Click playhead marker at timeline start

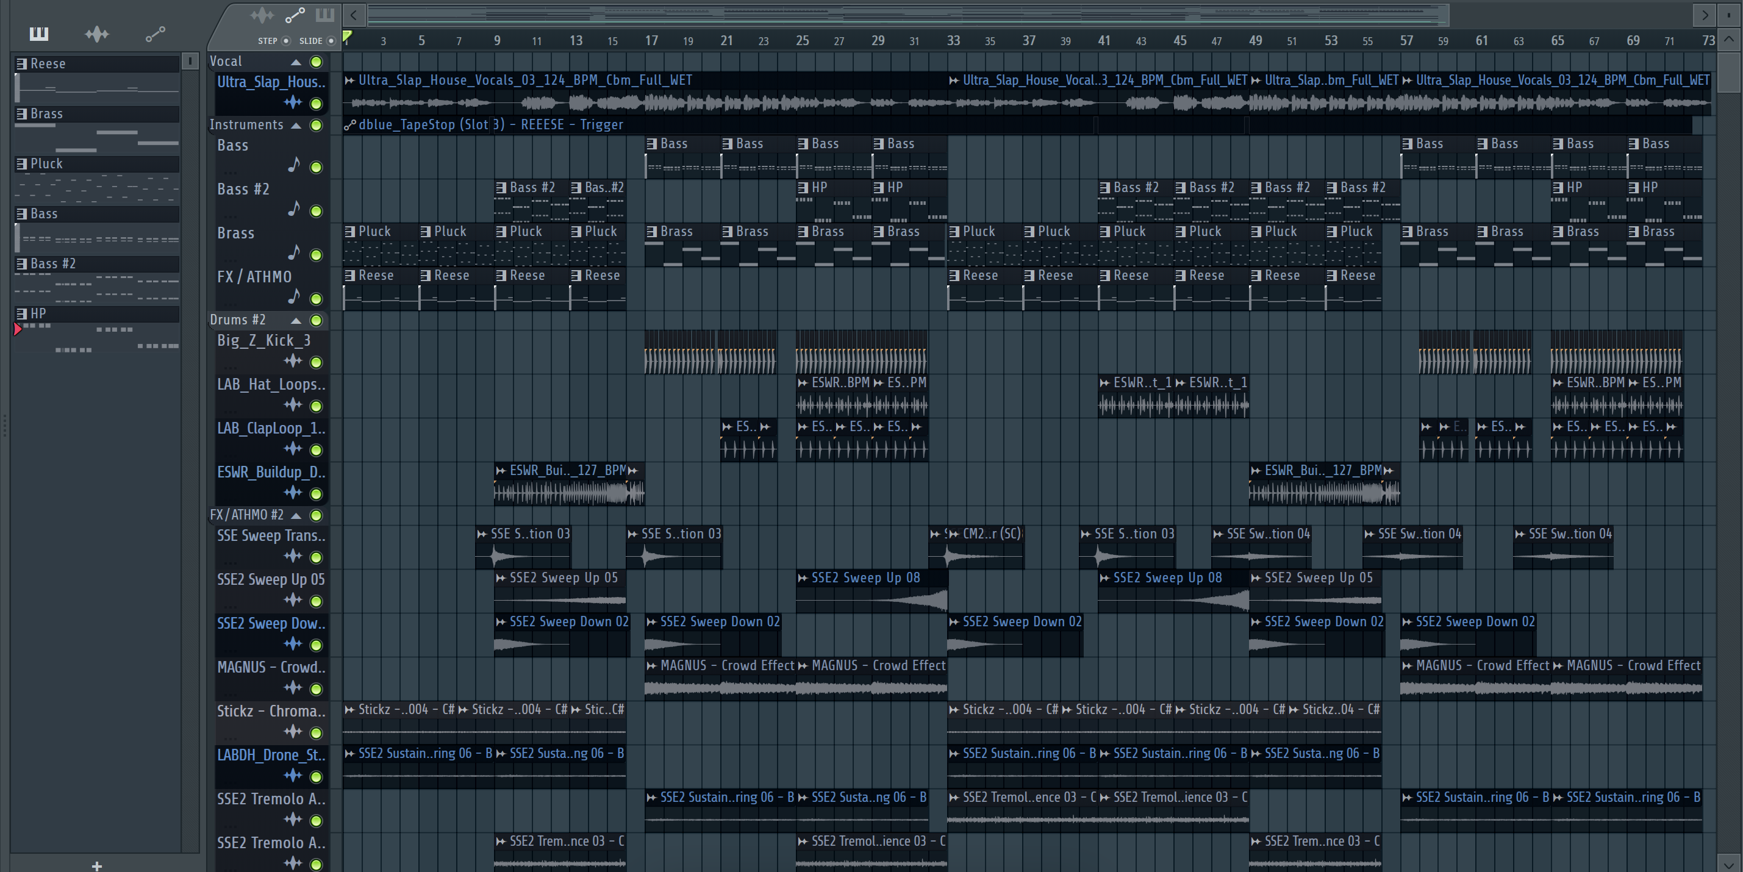pos(347,37)
